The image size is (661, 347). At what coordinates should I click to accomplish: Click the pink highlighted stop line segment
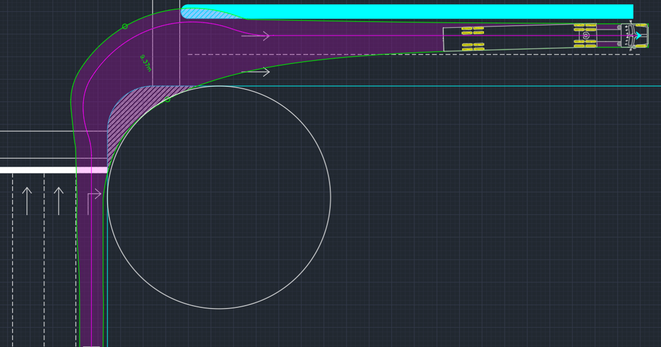point(91,170)
